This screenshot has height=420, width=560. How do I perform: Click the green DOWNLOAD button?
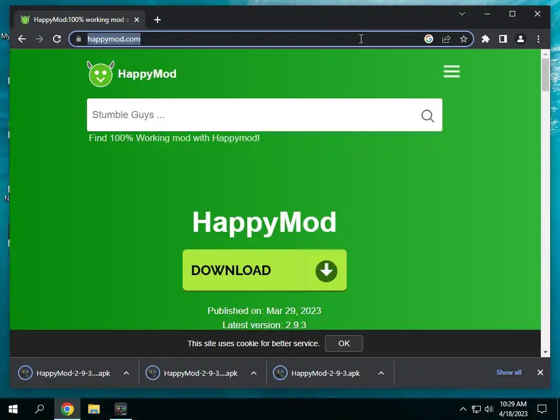click(265, 270)
